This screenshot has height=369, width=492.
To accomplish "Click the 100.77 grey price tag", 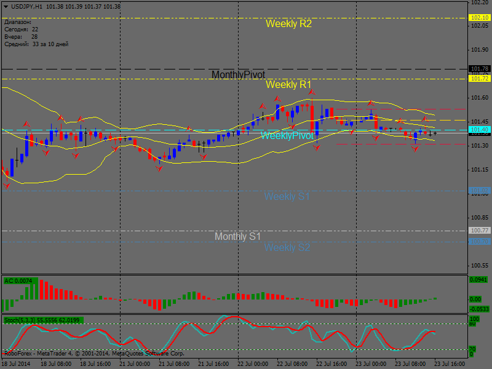I will [x=479, y=230].
